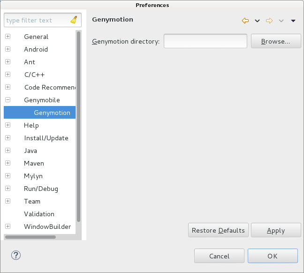Go forward with the yellow right arrow
The height and width of the screenshot is (273, 304).
(x=269, y=21)
